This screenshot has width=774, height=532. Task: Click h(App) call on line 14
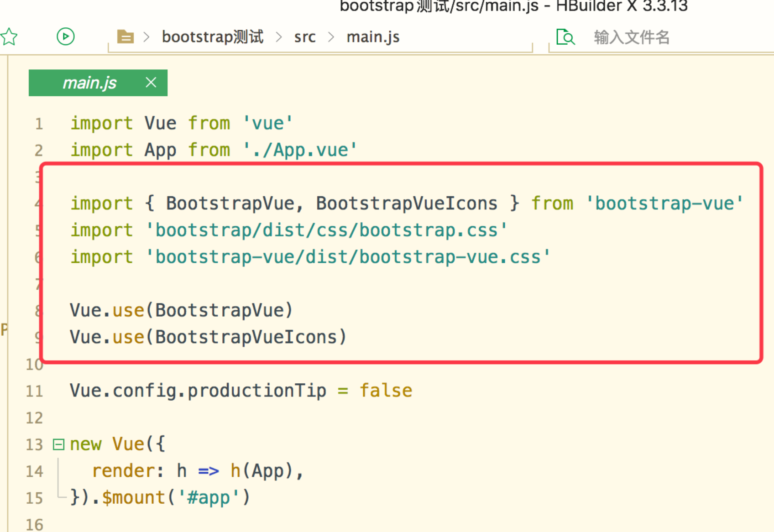coord(261,471)
